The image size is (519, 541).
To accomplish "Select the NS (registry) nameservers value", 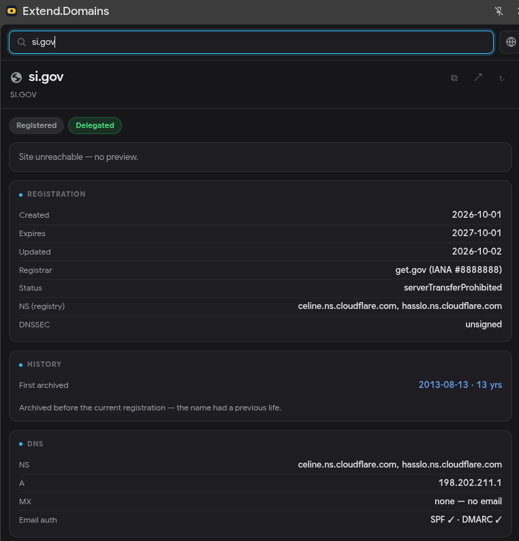I will click(400, 306).
